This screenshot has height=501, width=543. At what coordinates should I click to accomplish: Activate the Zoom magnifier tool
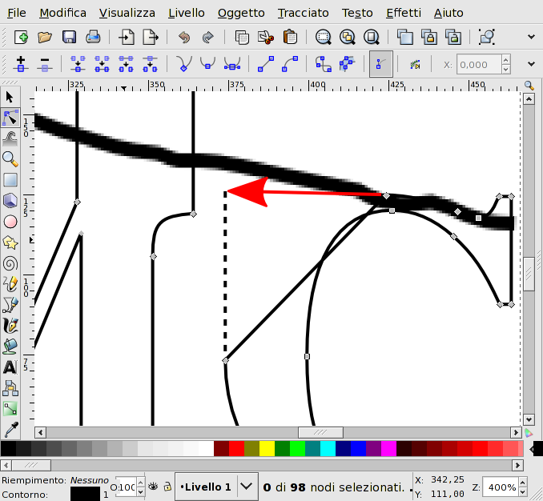point(10,159)
